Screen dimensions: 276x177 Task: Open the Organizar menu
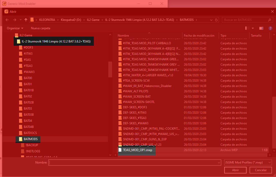[15, 28]
